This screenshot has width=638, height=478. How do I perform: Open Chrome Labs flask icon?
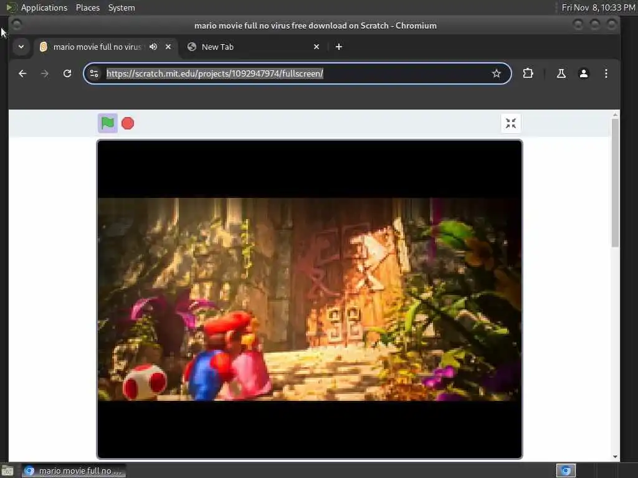pyautogui.click(x=561, y=73)
